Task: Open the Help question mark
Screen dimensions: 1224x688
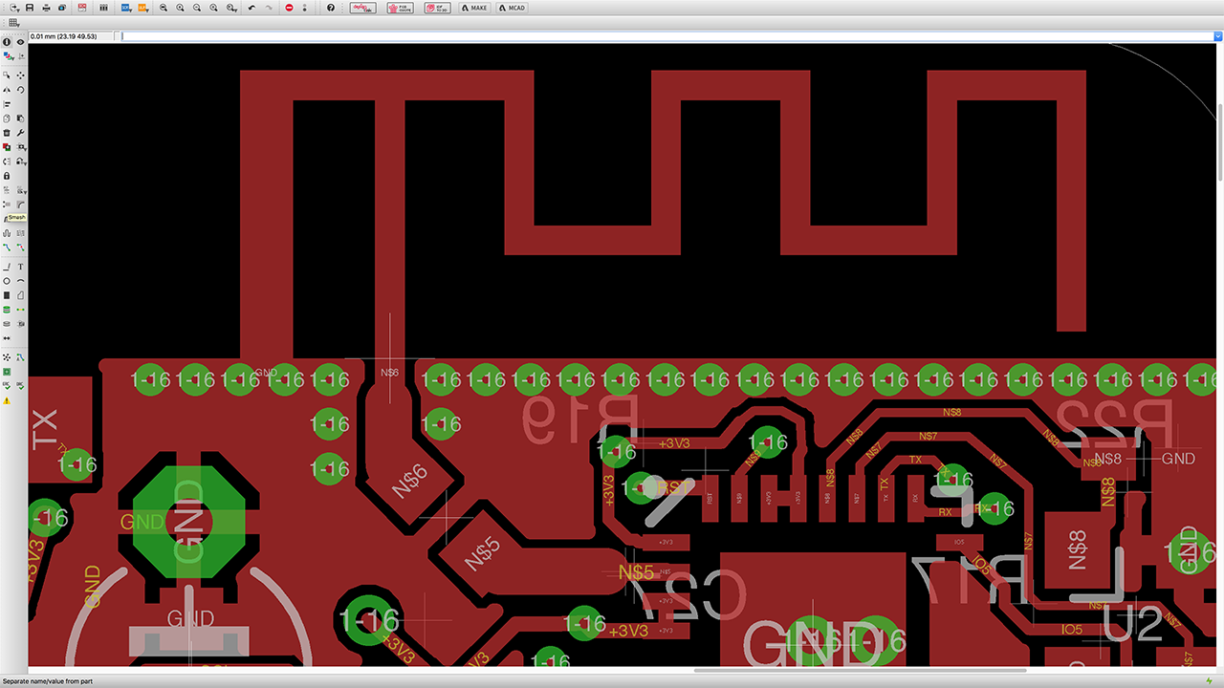Action: tap(331, 8)
